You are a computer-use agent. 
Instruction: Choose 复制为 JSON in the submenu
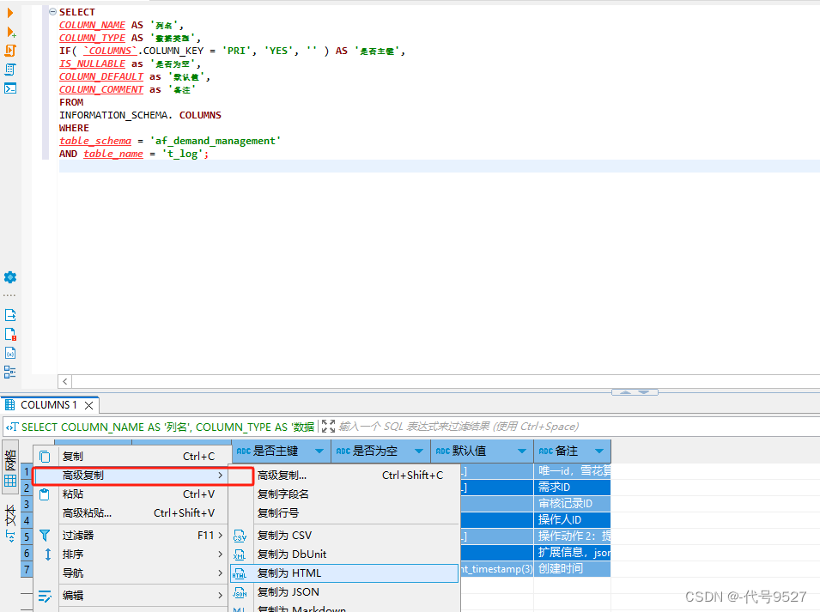tap(344, 591)
